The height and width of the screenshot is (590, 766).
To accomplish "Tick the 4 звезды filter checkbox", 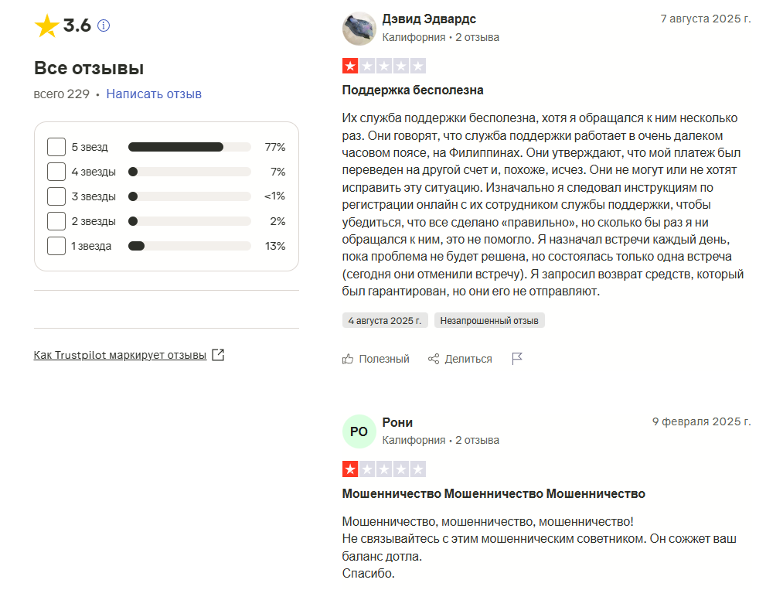I will click(x=56, y=172).
